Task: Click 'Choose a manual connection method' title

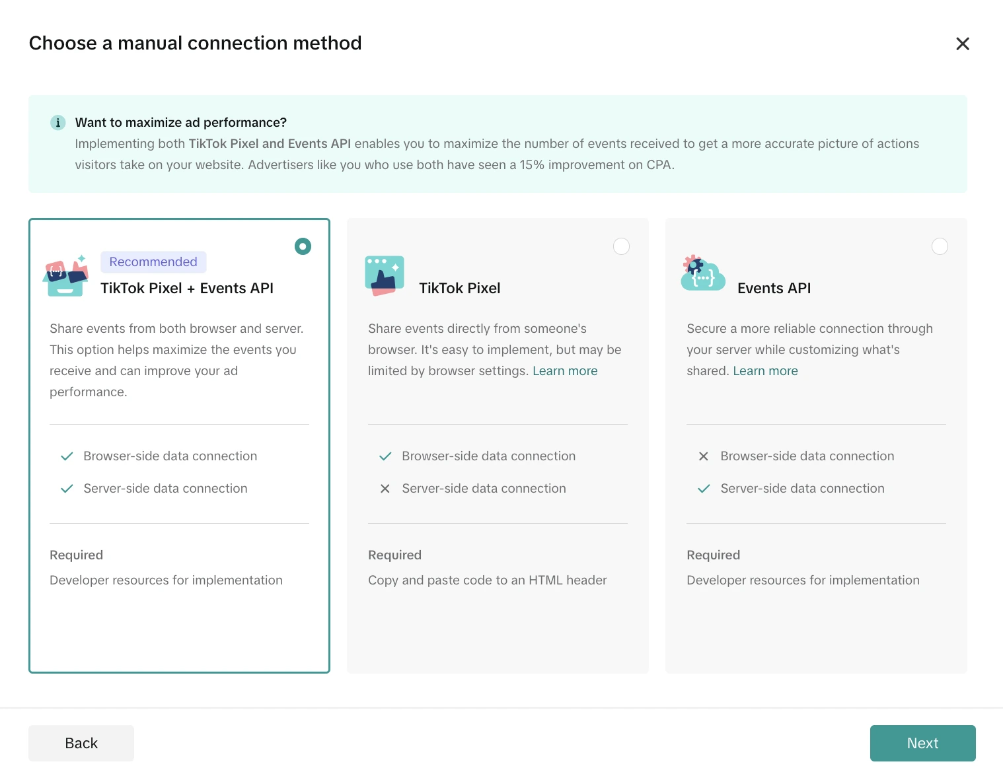Action: (196, 43)
